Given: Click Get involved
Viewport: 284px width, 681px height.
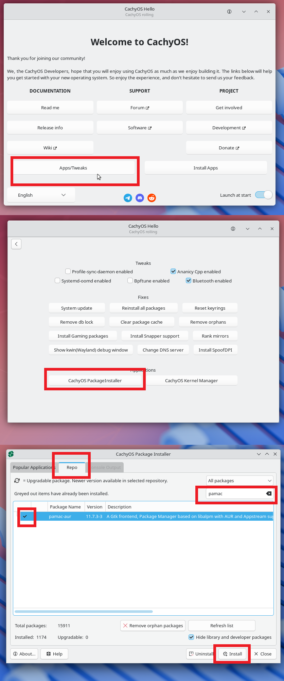Looking at the screenshot, I should 229,108.
